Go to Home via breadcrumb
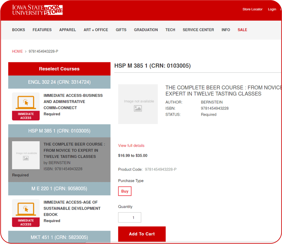The width and height of the screenshot is (282, 244). point(17,51)
